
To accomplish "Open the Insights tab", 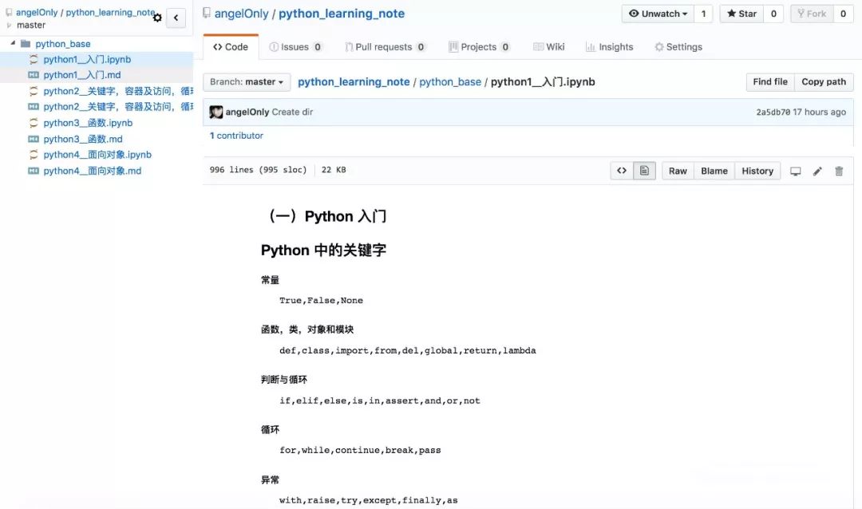I will click(x=609, y=47).
